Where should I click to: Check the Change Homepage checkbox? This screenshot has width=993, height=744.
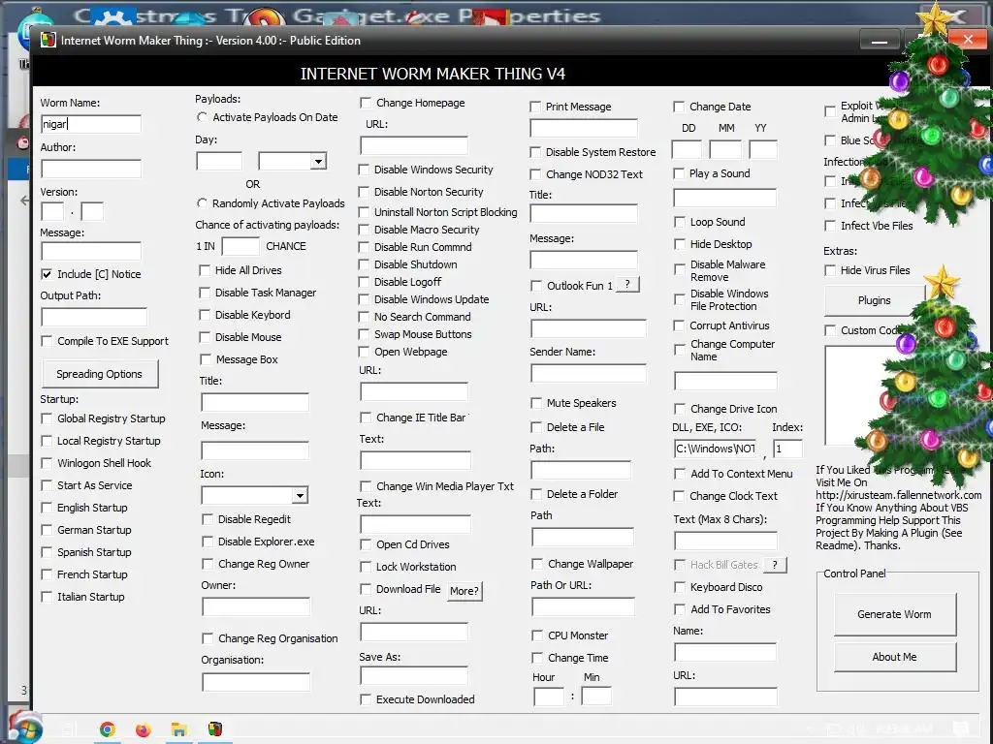pyautogui.click(x=366, y=103)
